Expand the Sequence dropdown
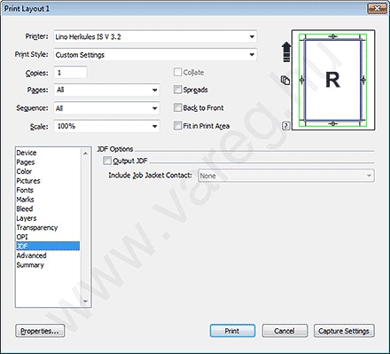390x354 pixels. click(x=106, y=108)
